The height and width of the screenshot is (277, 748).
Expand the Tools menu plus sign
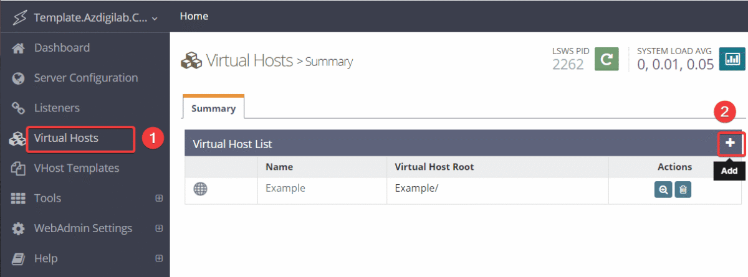click(159, 199)
